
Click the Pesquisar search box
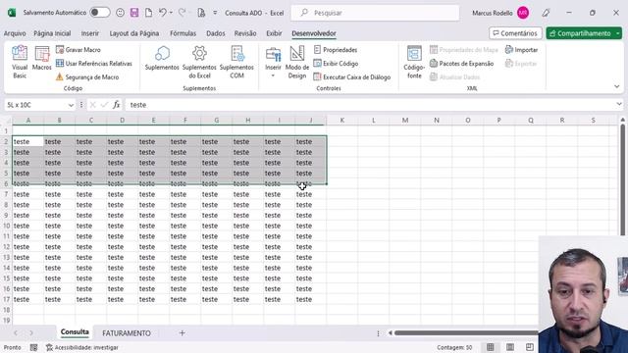tap(375, 13)
